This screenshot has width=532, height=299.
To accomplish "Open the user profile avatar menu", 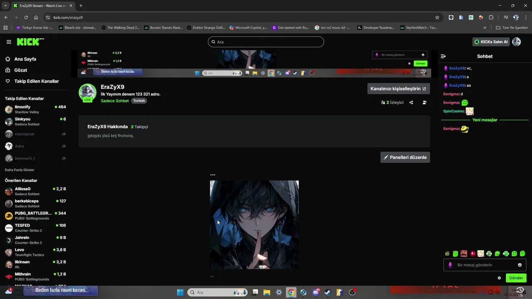I will tap(517, 42).
